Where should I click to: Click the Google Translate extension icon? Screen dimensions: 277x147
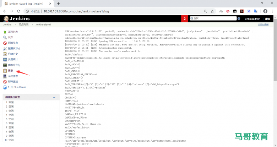255,11
